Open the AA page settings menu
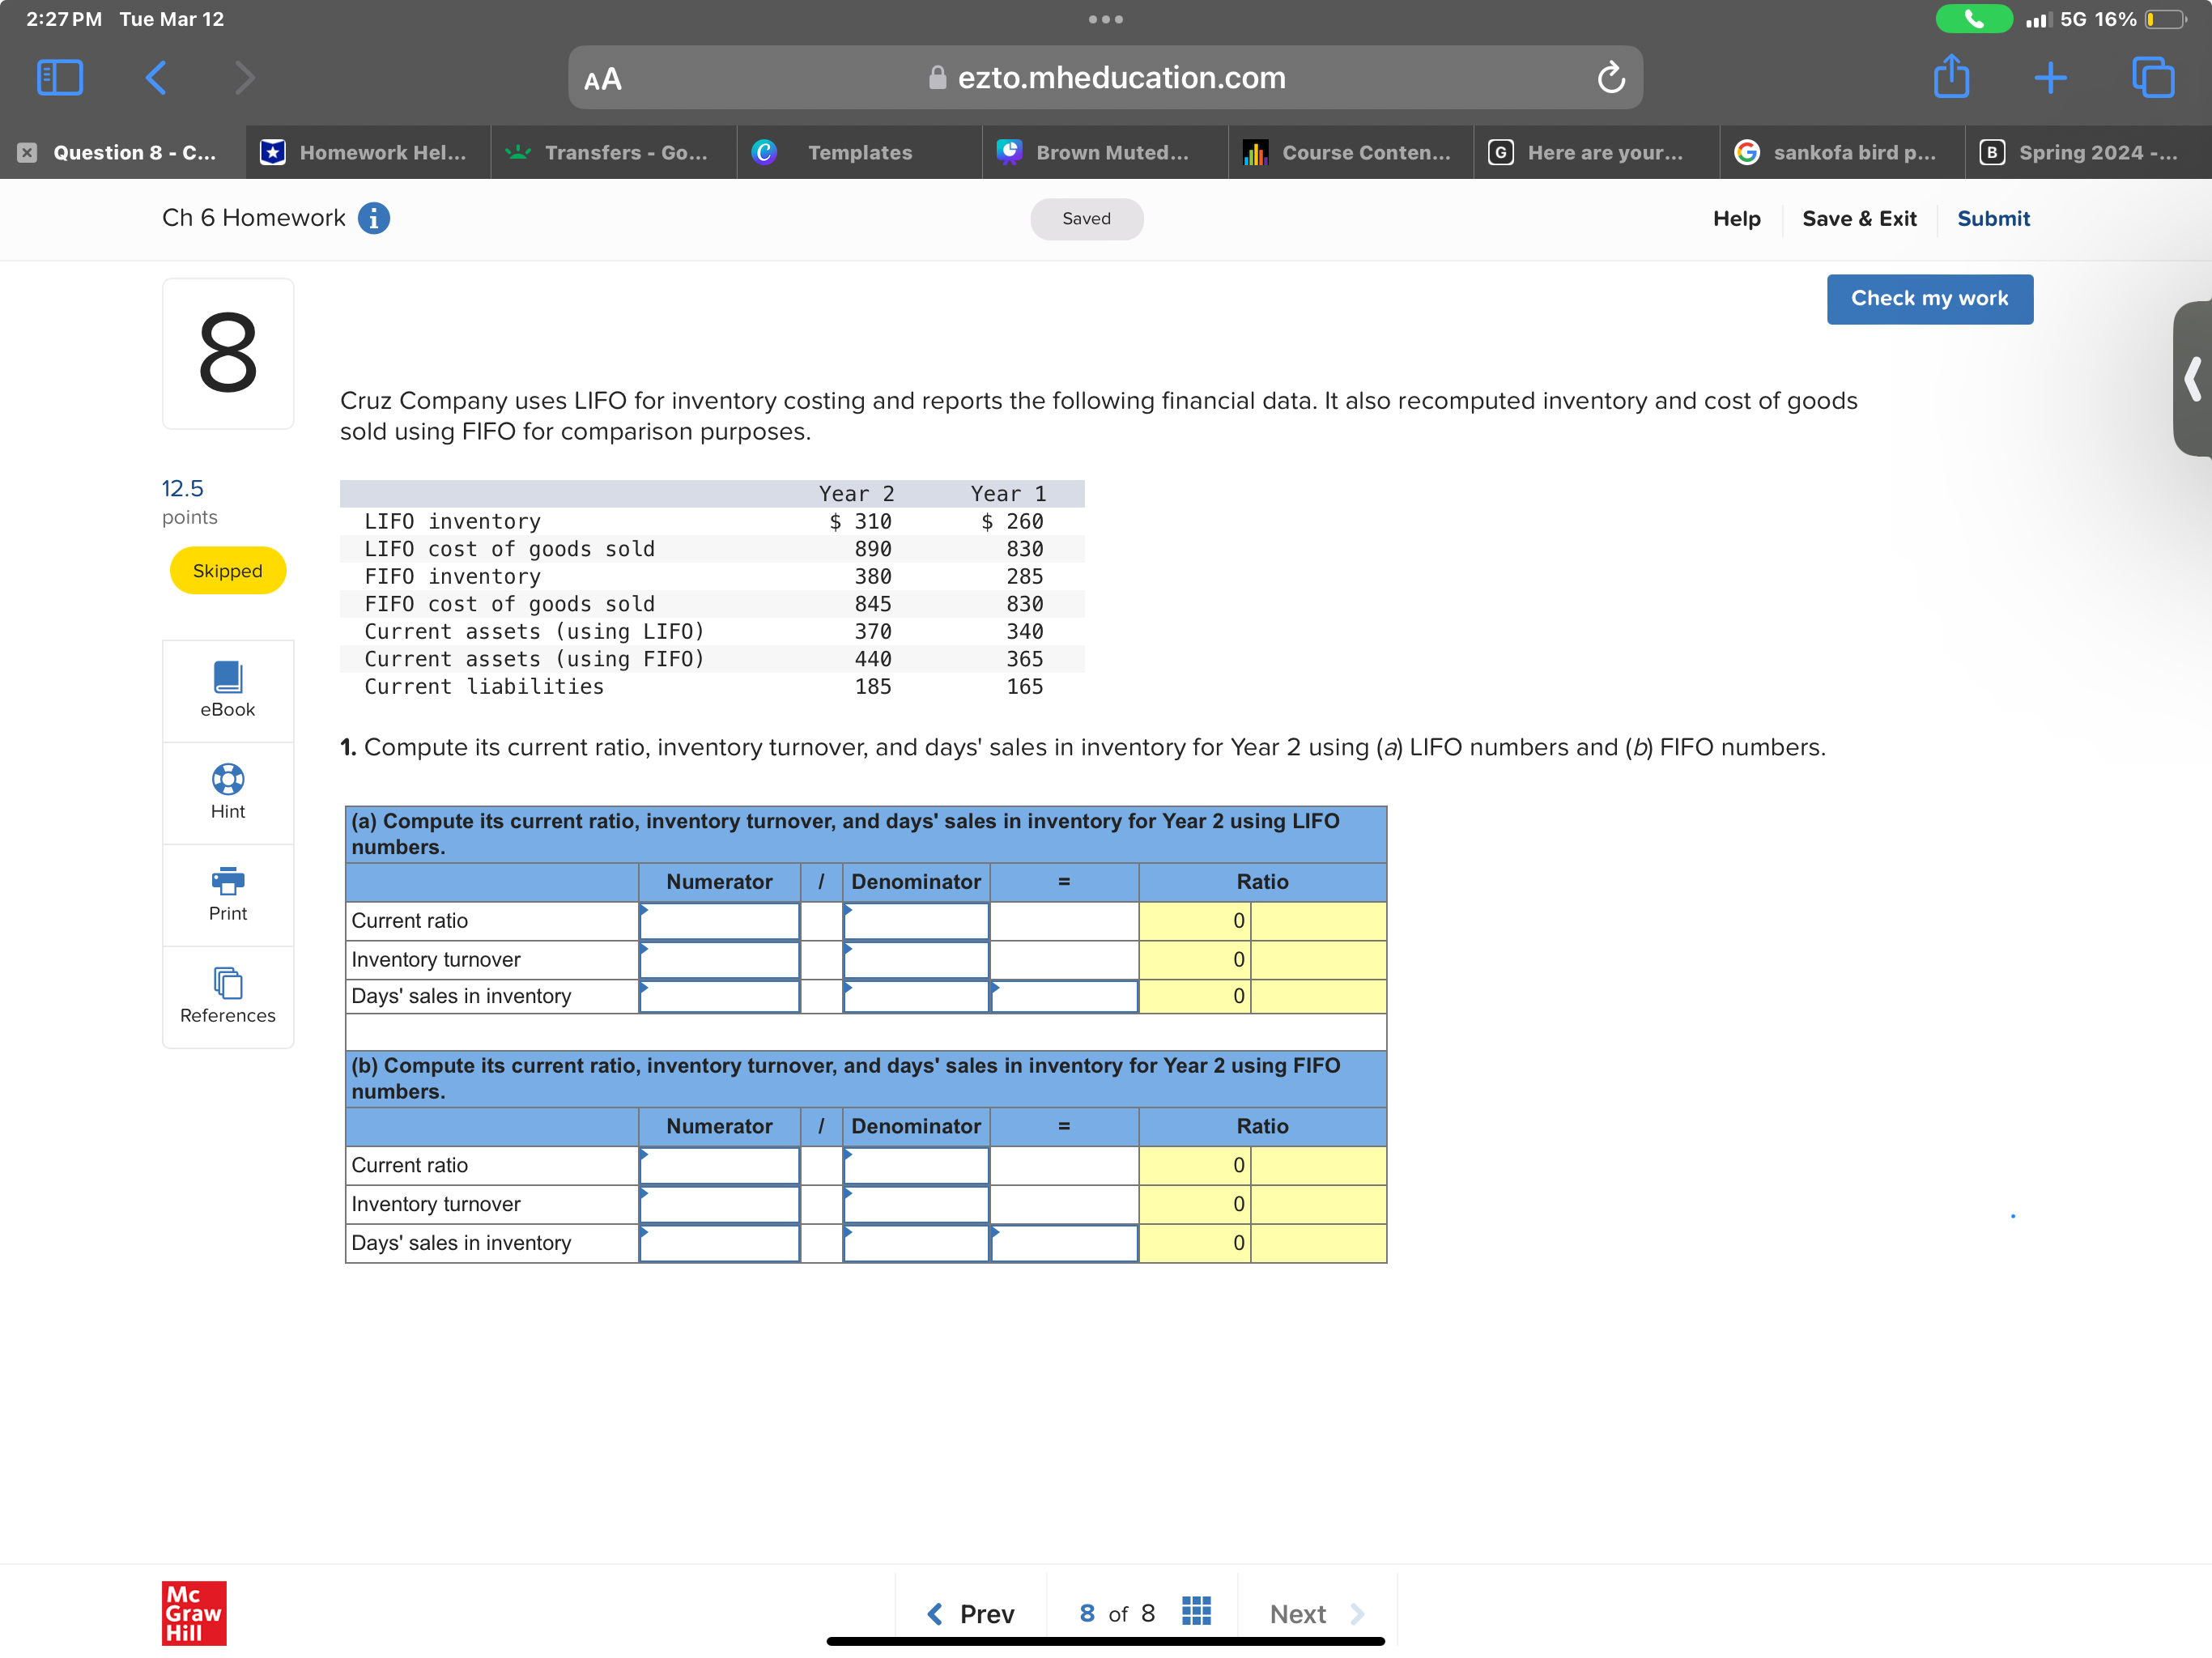The image size is (2212, 1658). [x=603, y=77]
